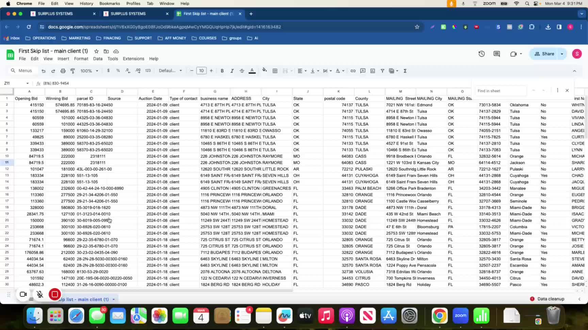Open the fill color picker
This screenshot has height=330, width=588.
tap(264, 71)
